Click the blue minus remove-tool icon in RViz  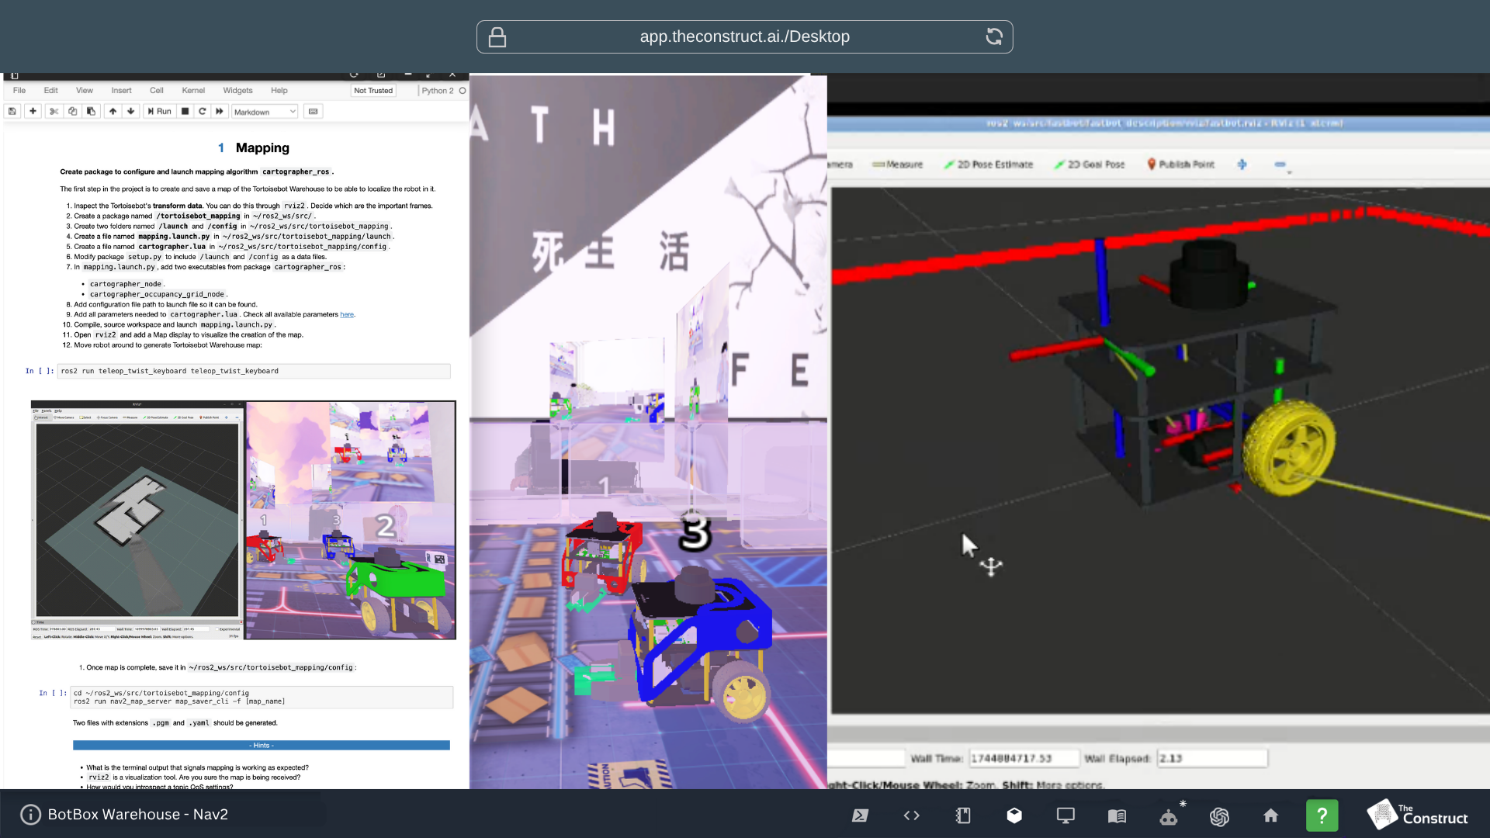click(1280, 164)
